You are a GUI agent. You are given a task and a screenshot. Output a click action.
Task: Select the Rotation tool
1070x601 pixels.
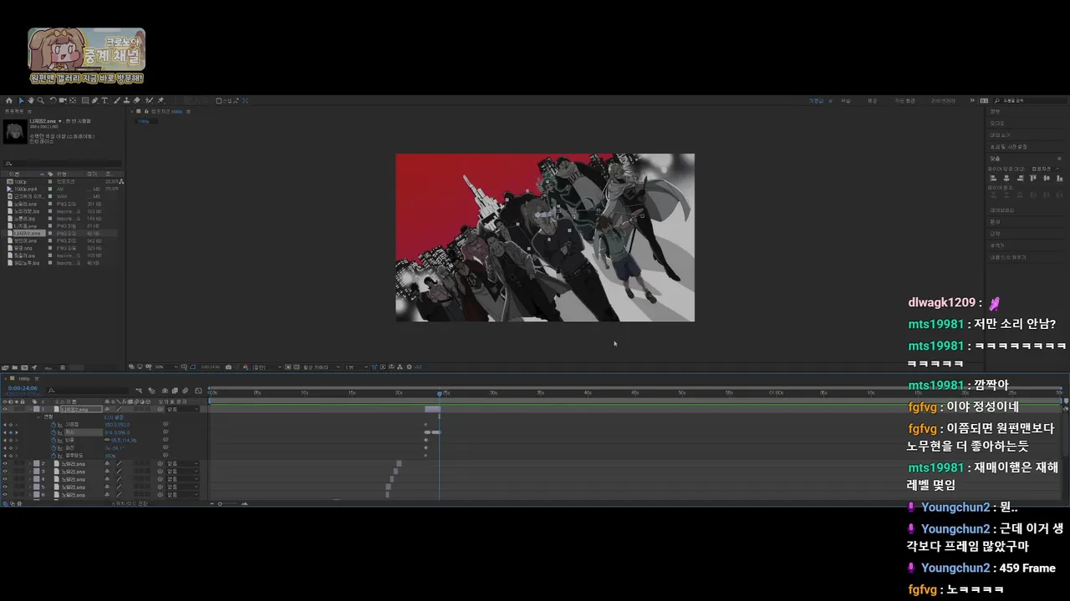(53, 100)
